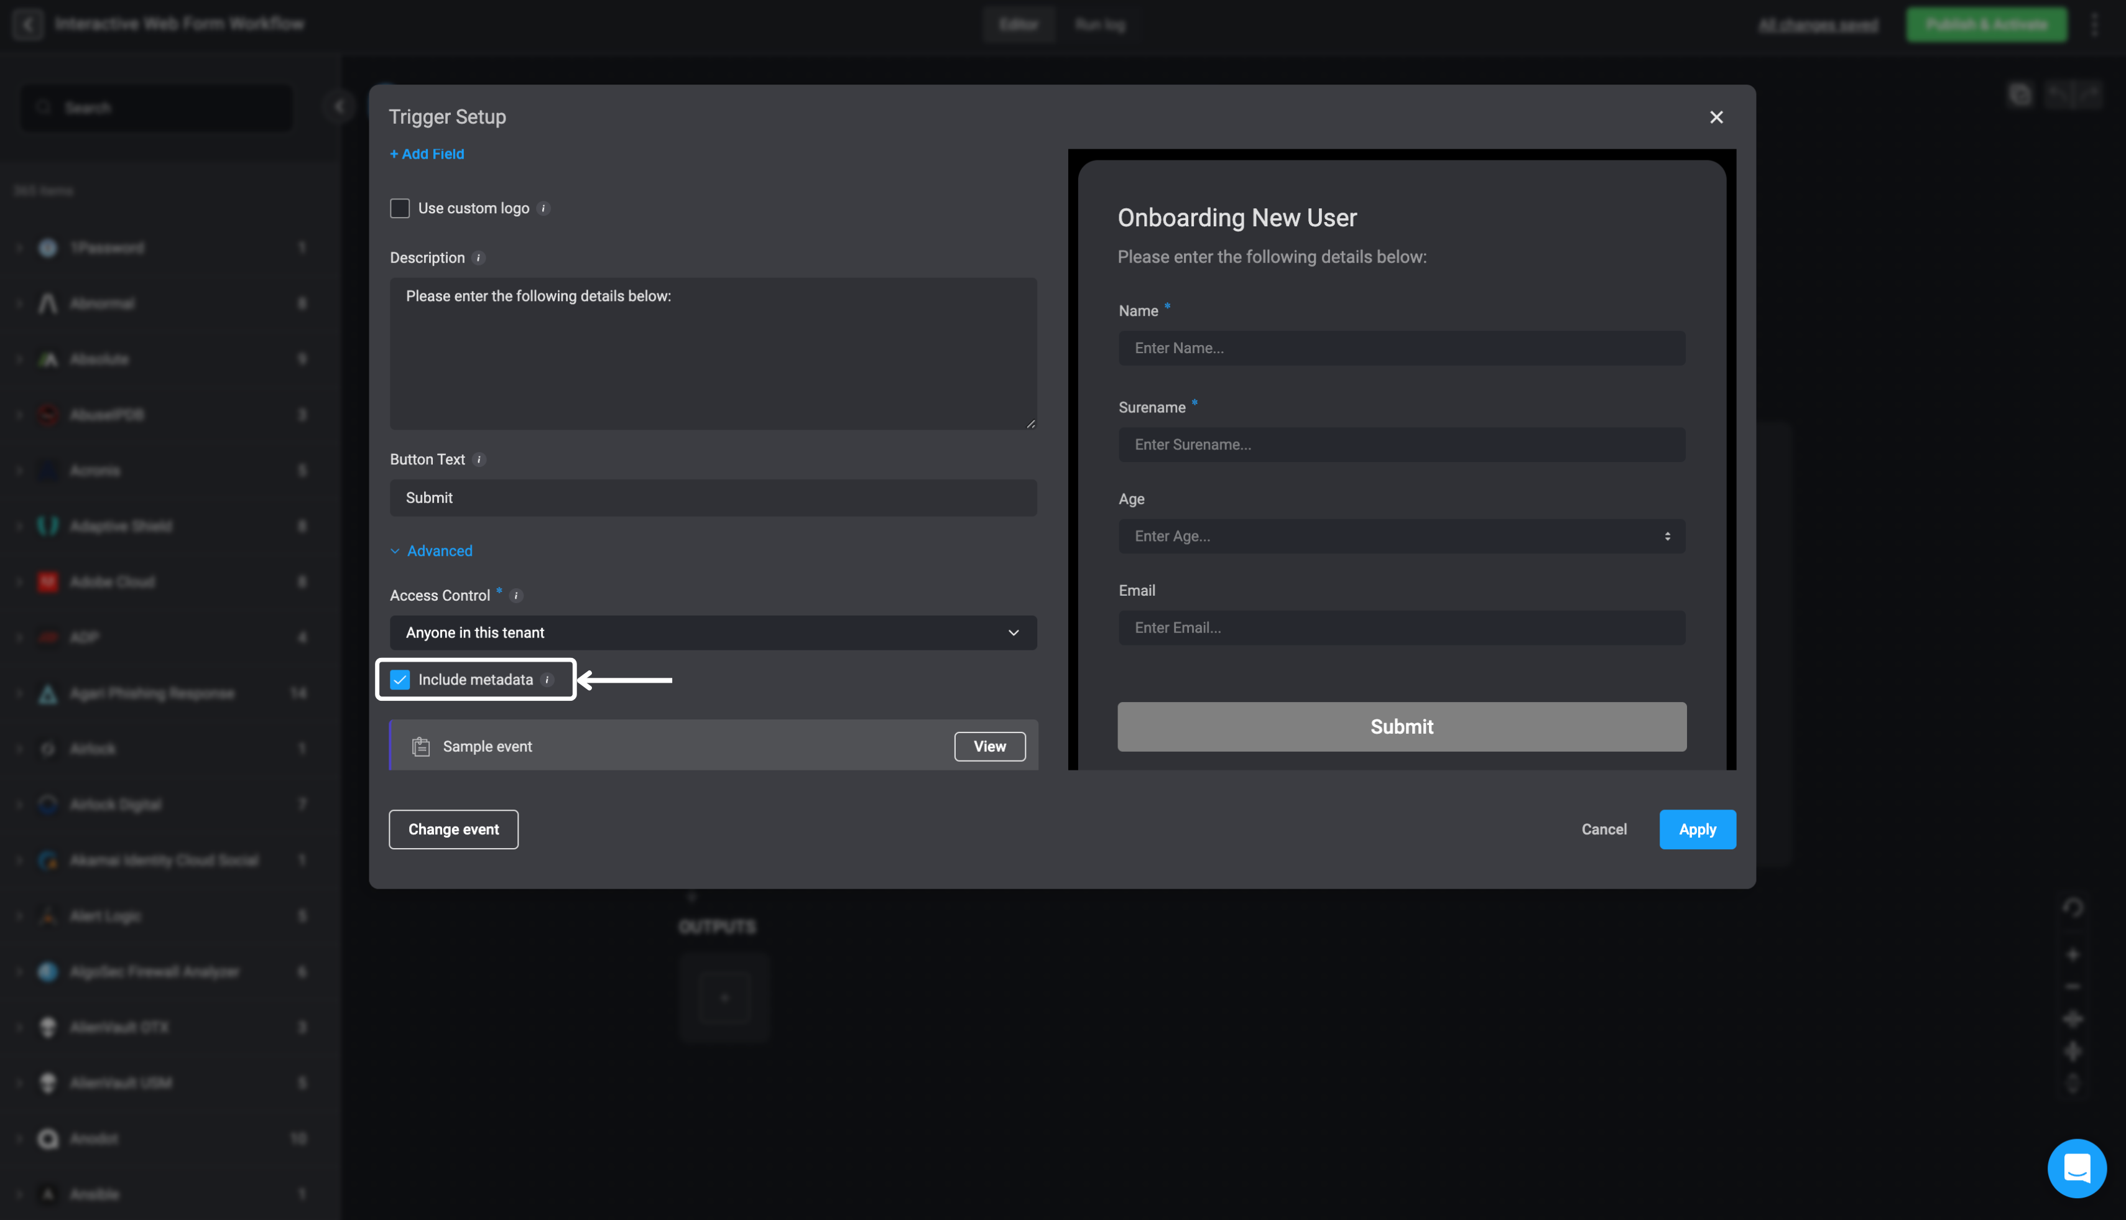Image resolution: width=2126 pixels, height=1220 pixels.
Task: Click info icon next to Include metadata
Action: click(x=547, y=680)
